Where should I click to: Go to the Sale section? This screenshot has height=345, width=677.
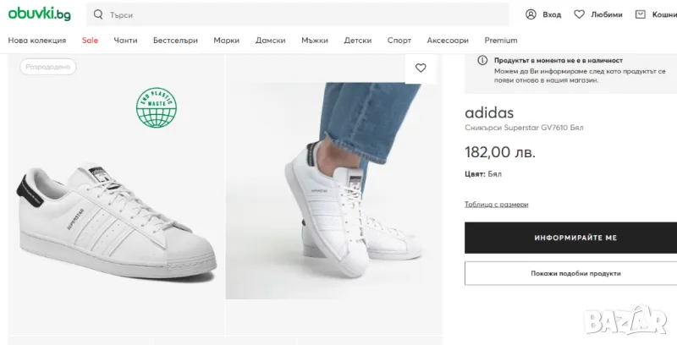[90, 41]
